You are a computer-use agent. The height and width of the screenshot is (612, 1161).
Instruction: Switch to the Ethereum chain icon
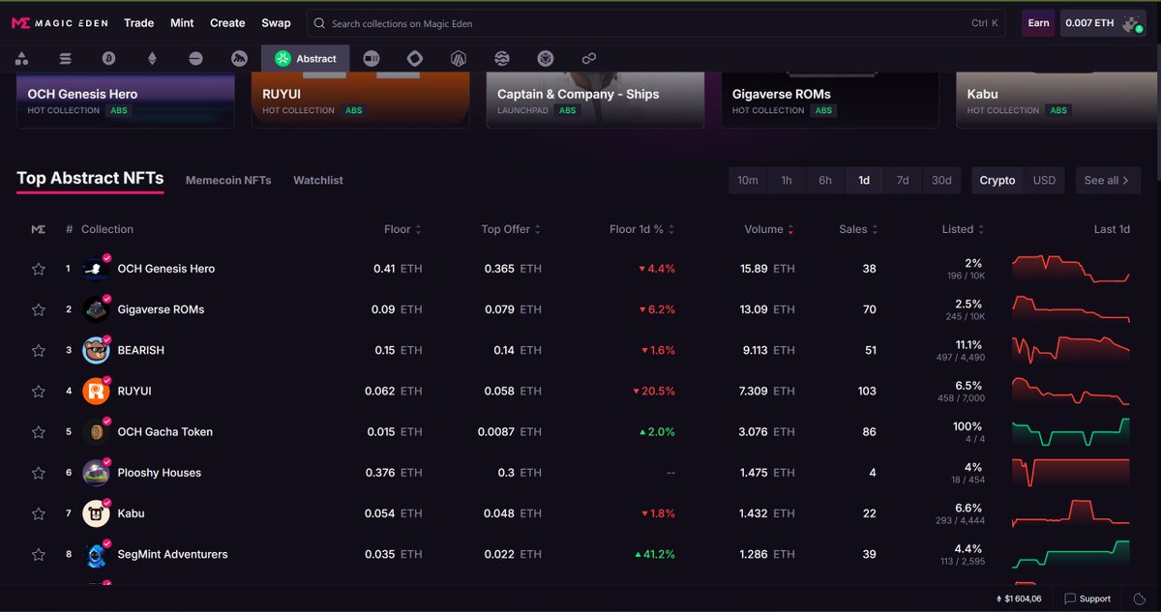(152, 59)
